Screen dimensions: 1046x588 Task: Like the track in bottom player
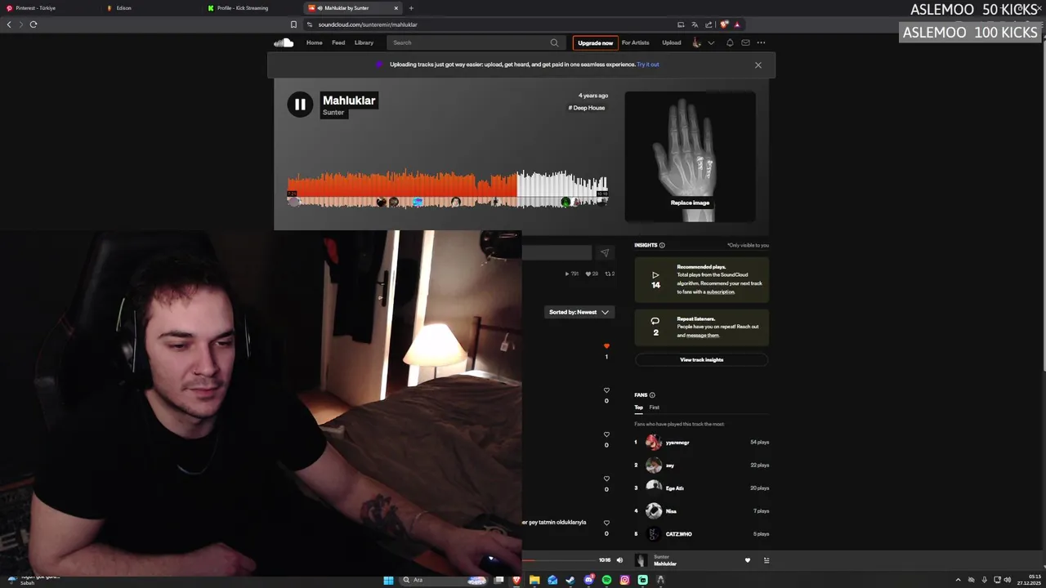point(747,560)
